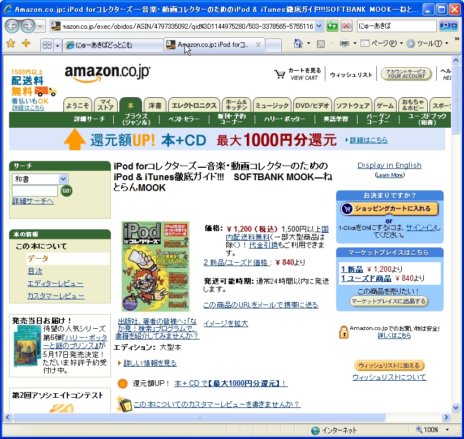The image size is (464, 439).
Task: Click the 100% zoom magnifier icon
Action: 419,429
